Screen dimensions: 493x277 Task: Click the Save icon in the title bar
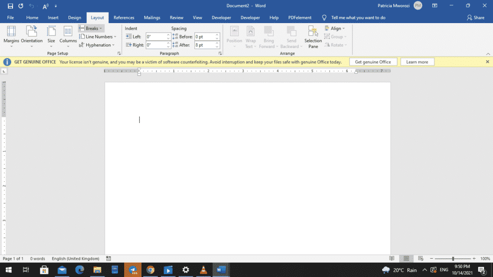[x=10, y=6]
